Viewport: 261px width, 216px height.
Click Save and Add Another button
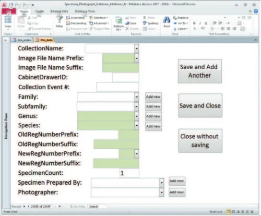click(200, 71)
